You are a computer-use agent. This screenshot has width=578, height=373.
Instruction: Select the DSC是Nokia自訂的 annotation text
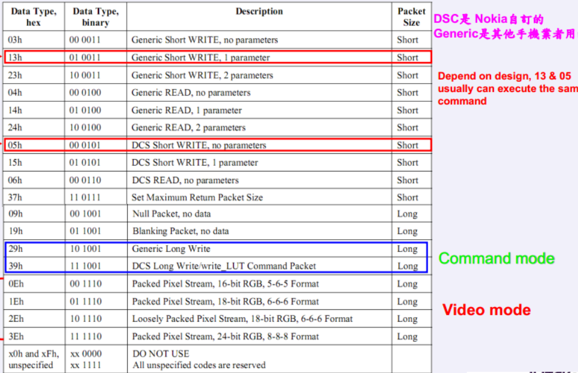click(489, 19)
